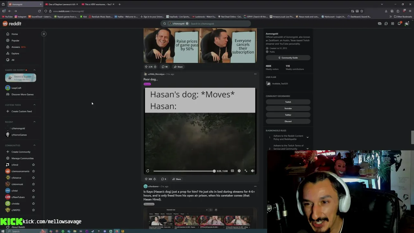Click the Create post plus icon

click(393, 24)
